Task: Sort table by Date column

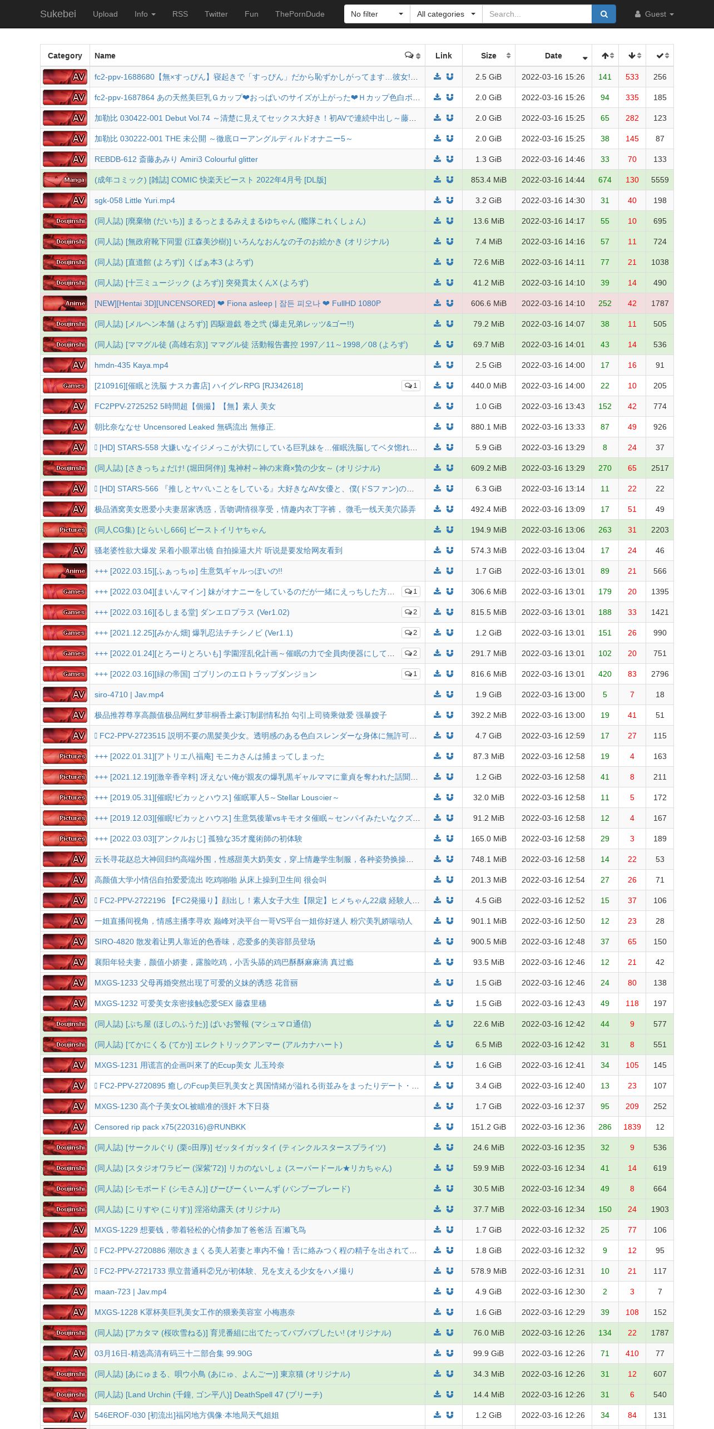Action: 553,56
